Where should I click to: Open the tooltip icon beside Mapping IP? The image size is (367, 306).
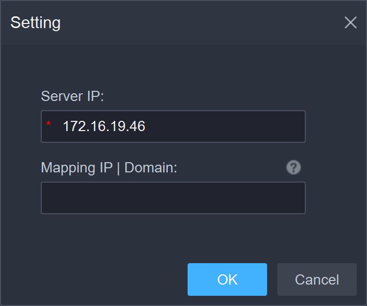click(293, 167)
